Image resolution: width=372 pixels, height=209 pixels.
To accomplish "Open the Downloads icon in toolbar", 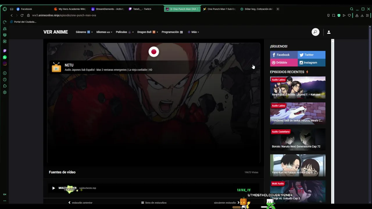I will pos(362,15).
